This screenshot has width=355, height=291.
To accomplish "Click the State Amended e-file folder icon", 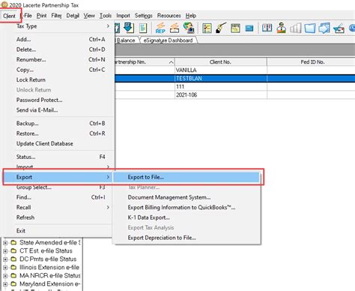I will tap(13, 242).
